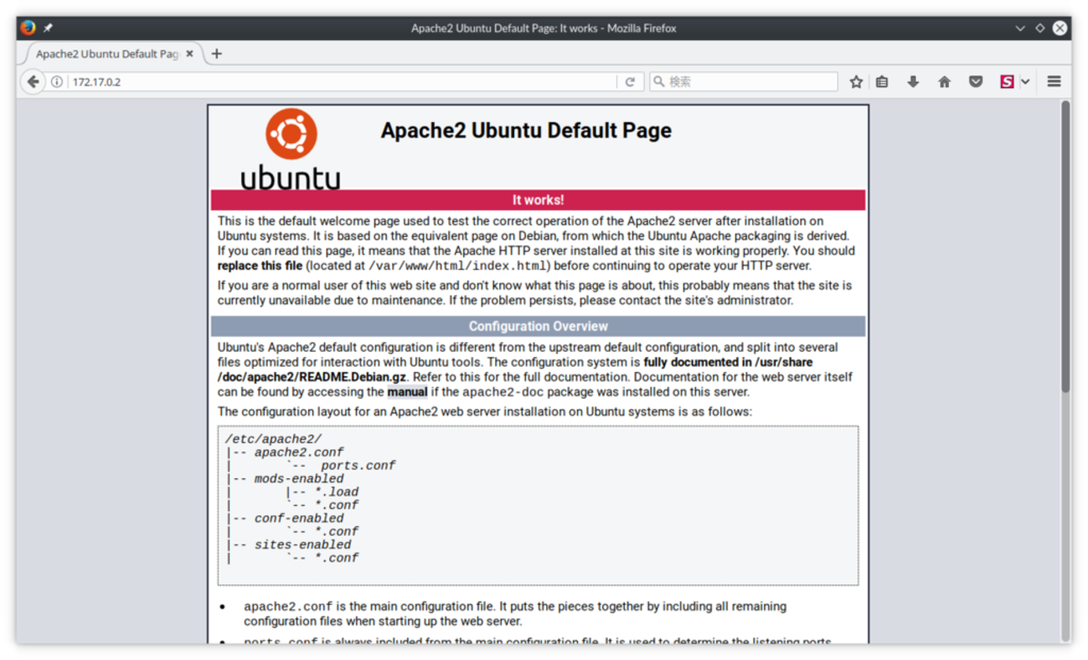The height and width of the screenshot is (660, 1088).
Task: Go to the Firefox home page
Action: [x=944, y=82]
